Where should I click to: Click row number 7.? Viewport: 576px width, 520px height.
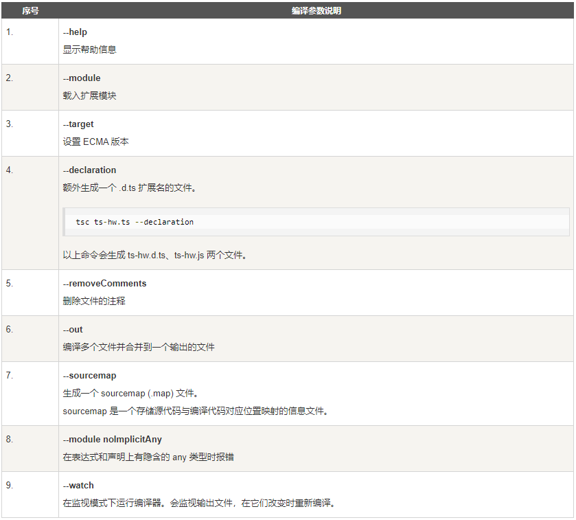tap(10, 375)
